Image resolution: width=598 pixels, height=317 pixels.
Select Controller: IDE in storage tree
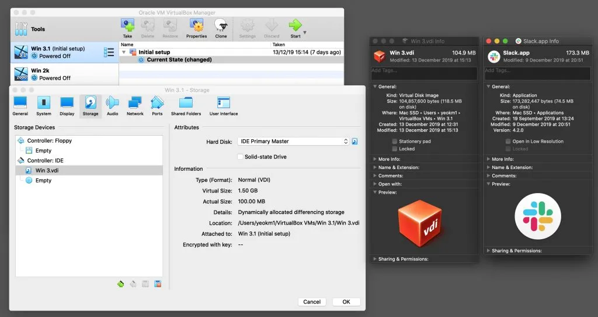[89, 160]
